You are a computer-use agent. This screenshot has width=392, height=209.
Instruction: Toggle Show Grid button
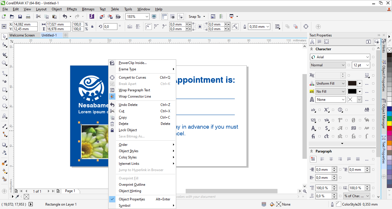pos(172,17)
